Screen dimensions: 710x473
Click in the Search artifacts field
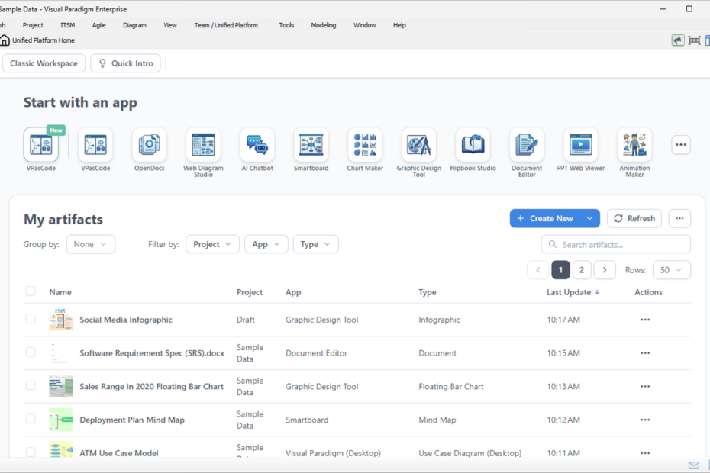pos(616,244)
